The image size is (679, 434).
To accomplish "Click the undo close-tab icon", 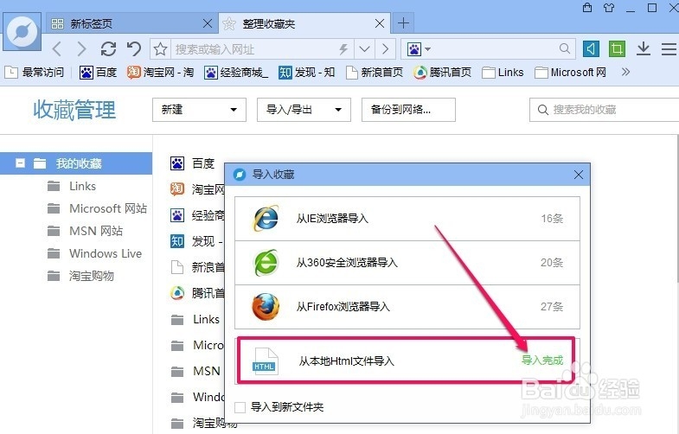I will pos(134,49).
